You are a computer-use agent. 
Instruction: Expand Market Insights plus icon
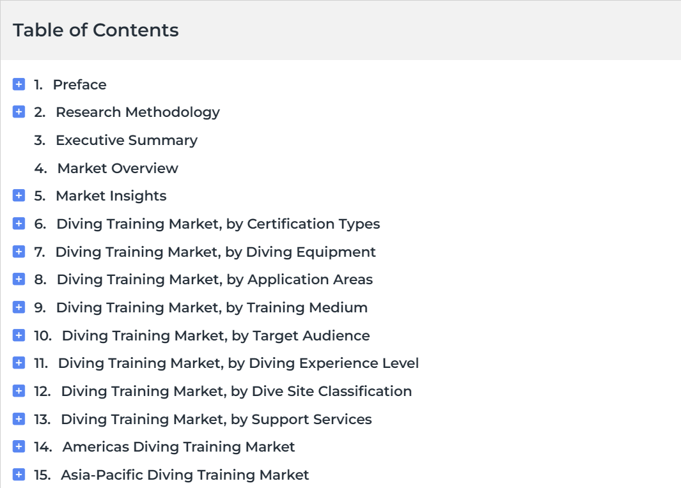(x=19, y=195)
